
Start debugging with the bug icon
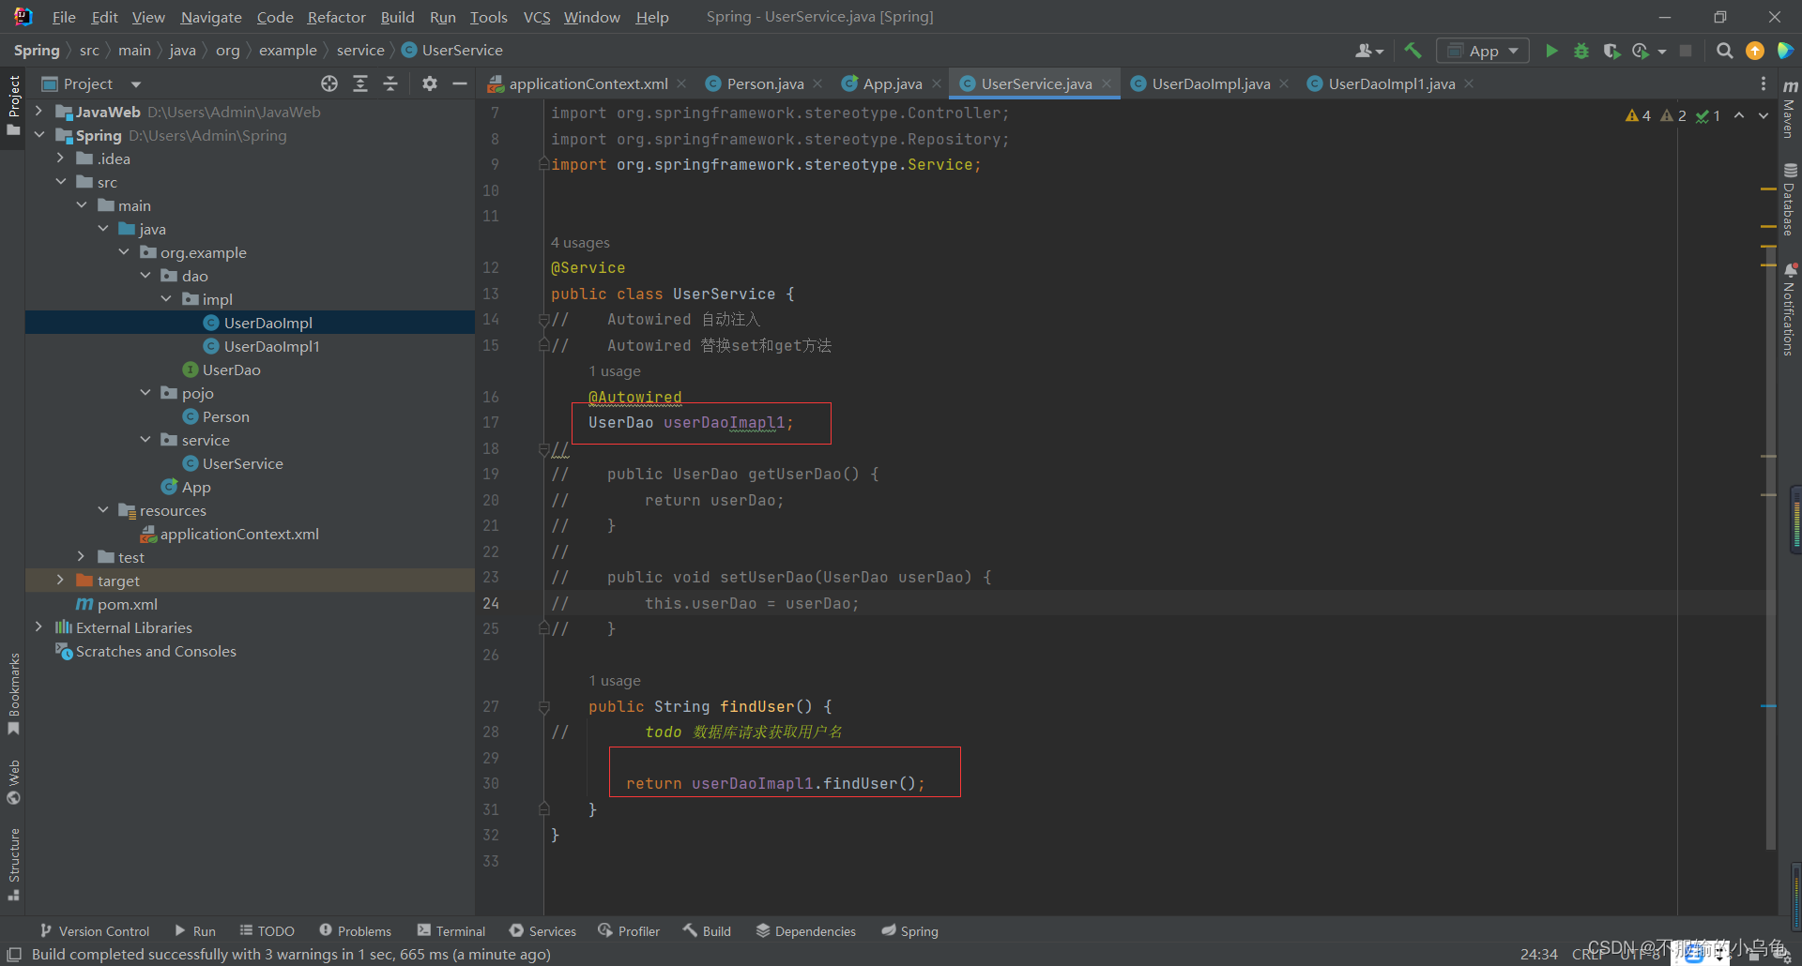point(1581,51)
